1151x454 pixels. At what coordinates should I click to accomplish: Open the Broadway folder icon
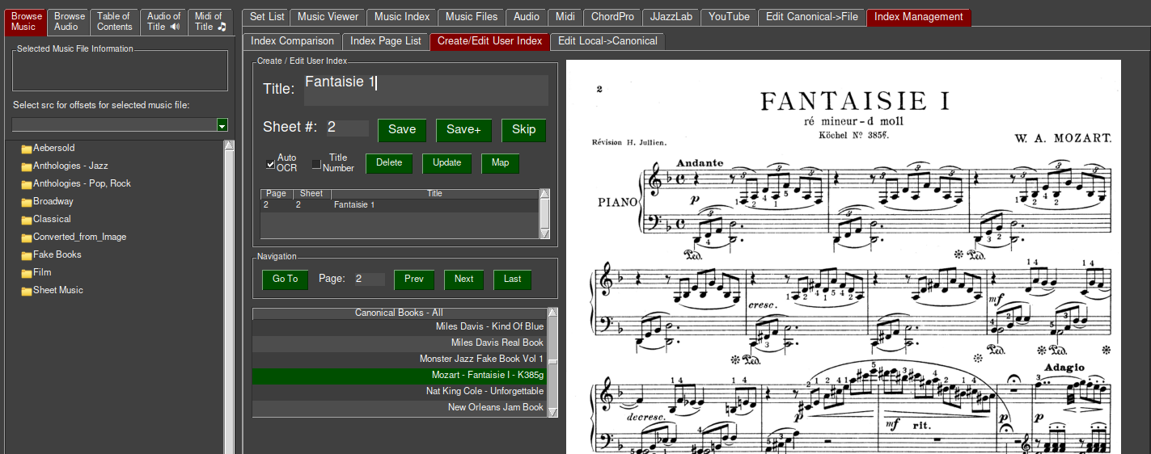pos(27,202)
